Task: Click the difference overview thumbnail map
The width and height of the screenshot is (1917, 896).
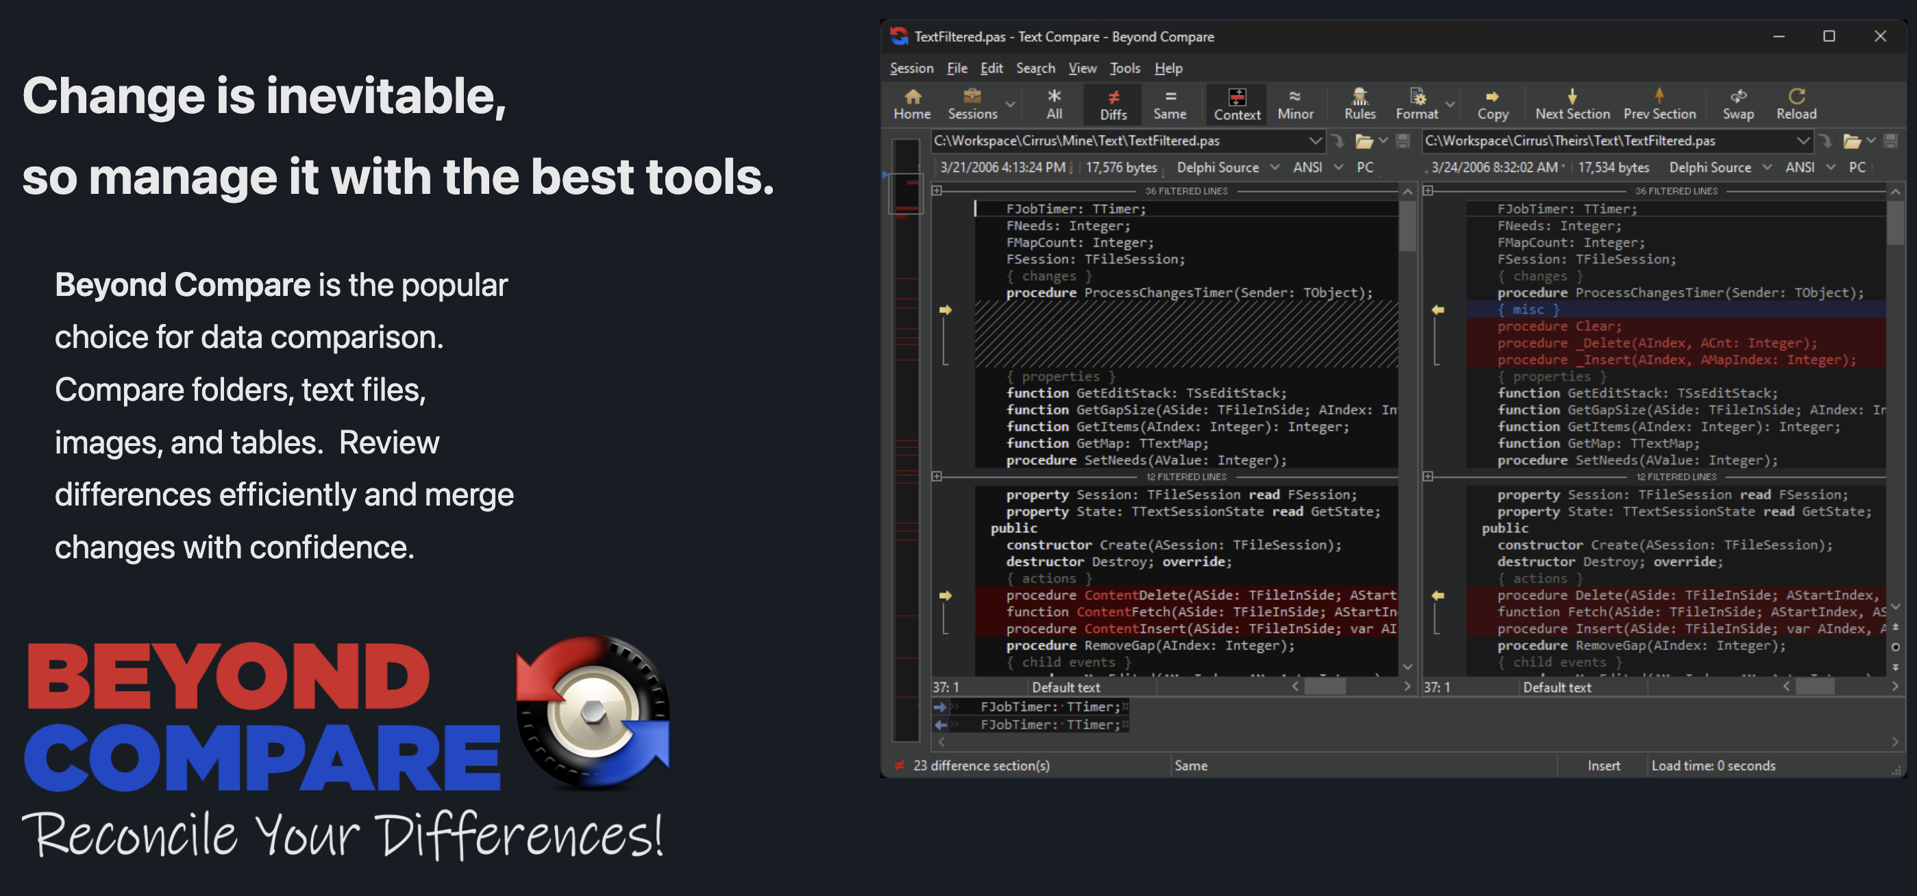Action: pyautogui.click(x=906, y=439)
